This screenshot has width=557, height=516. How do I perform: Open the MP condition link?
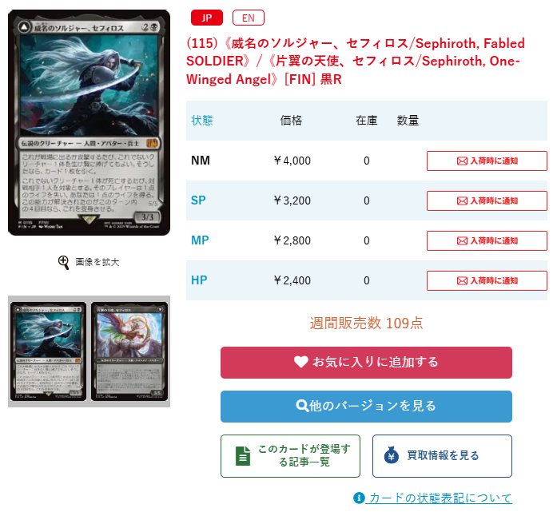tap(200, 240)
